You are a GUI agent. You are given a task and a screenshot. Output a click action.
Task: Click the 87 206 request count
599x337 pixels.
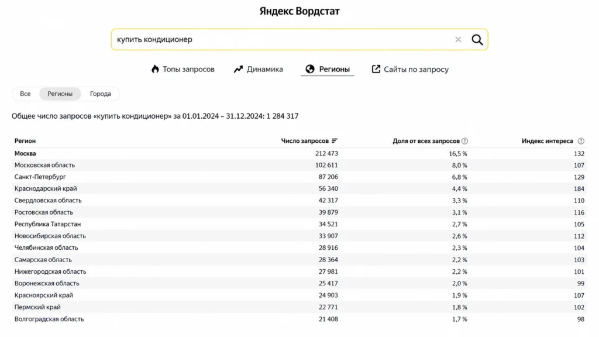[x=328, y=177]
